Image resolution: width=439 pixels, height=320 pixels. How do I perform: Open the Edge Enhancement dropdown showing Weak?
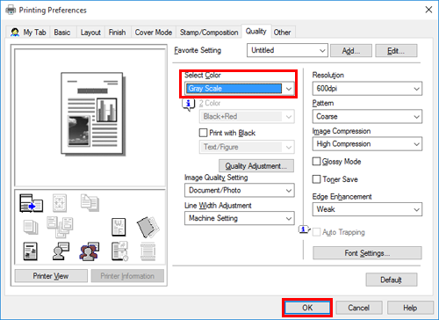pyautogui.click(x=367, y=209)
